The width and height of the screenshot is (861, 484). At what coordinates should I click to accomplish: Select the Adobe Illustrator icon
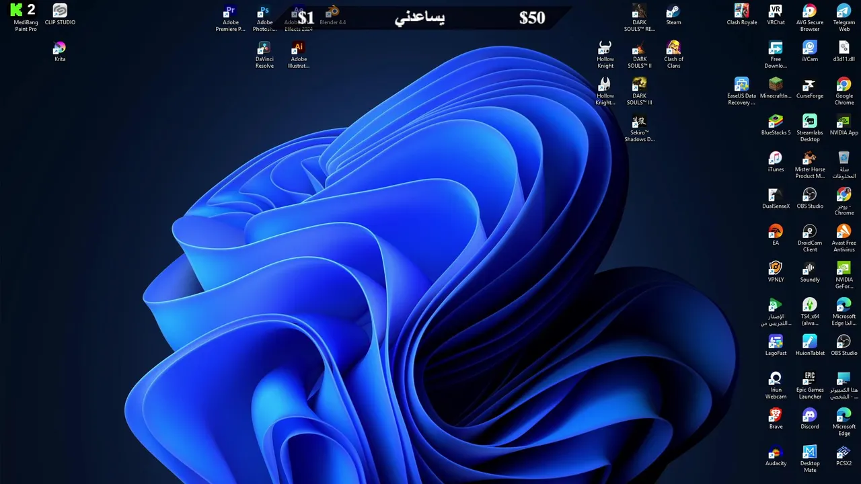(299, 54)
